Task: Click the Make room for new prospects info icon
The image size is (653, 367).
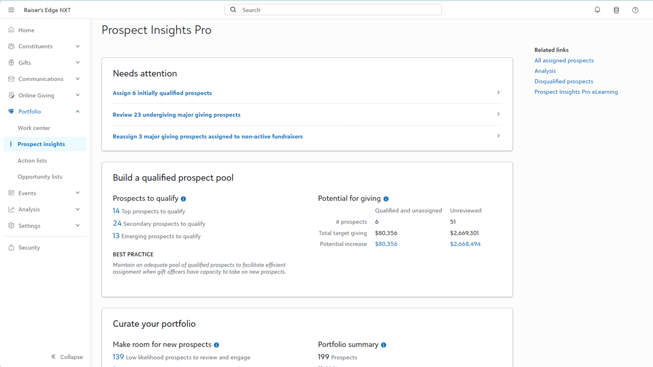Action: click(x=216, y=345)
